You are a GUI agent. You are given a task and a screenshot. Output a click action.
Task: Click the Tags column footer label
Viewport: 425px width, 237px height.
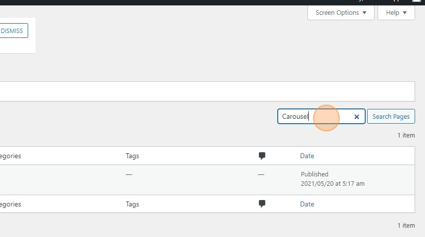pyautogui.click(x=132, y=204)
